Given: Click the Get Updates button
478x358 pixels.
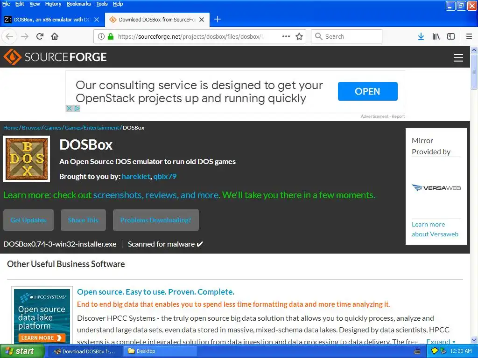Looking at the screenshot, I should [x=28, y=220].
